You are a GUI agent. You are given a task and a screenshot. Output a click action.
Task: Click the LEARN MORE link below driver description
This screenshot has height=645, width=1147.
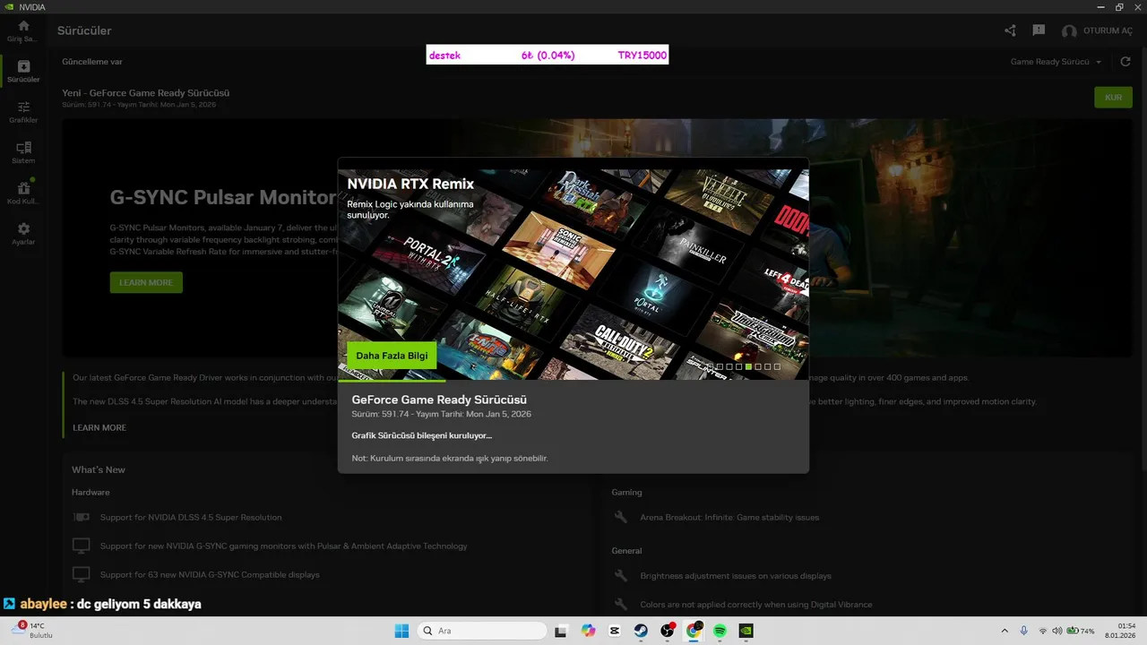[x=99, y=428]
